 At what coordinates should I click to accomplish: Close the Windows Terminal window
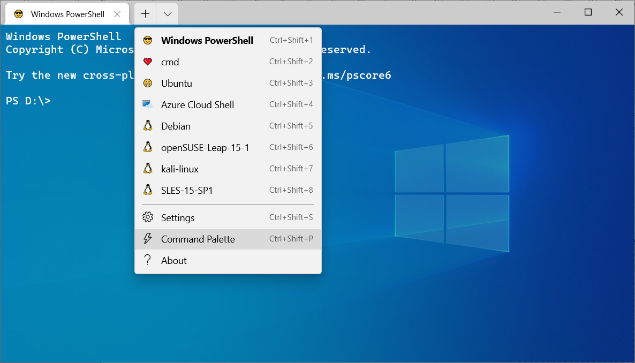(x=619, y=12)
